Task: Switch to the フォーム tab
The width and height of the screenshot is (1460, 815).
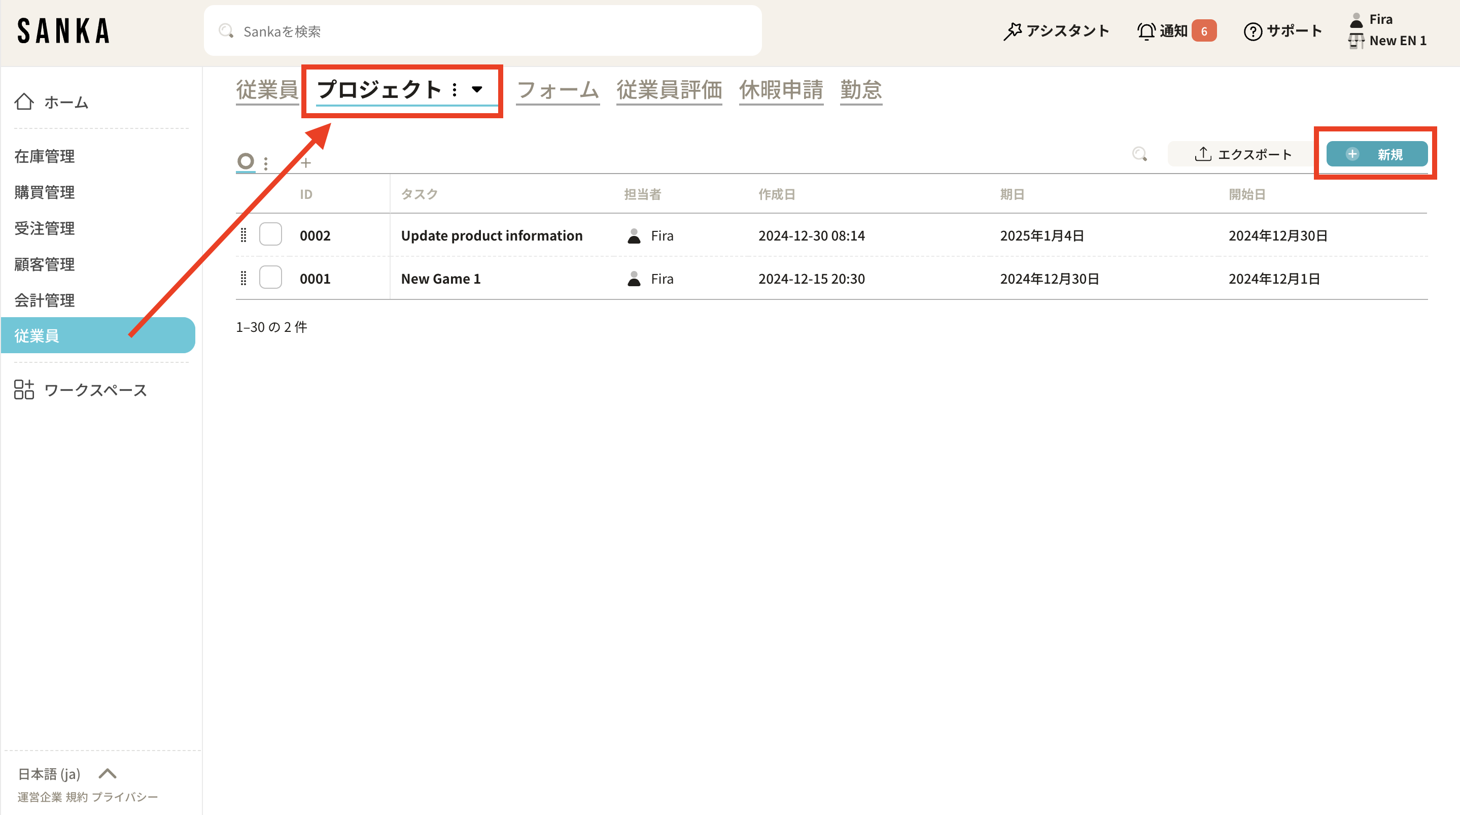Action: (x=558, y=90)
